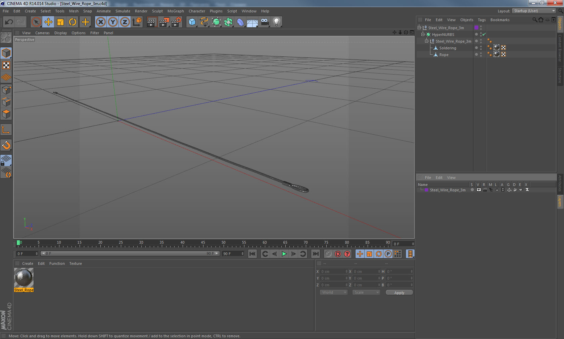Add a Light object

click(x=277, y=22)
